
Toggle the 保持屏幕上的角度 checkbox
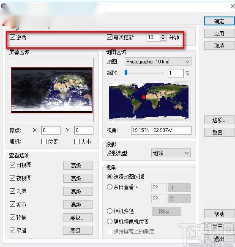(109, 232)
